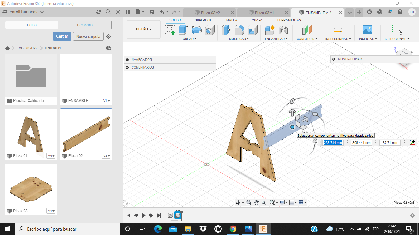
Task: Click the Fillet tool icon
Action: (x=240, y=30)
